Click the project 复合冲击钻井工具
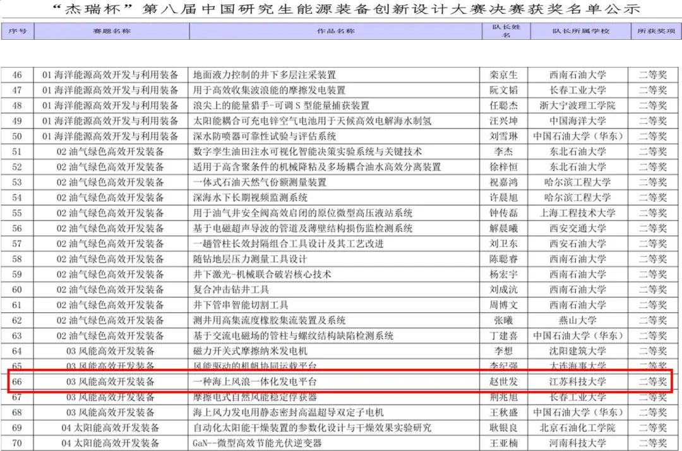The image size is (682, 451). (x=231, y=290)
